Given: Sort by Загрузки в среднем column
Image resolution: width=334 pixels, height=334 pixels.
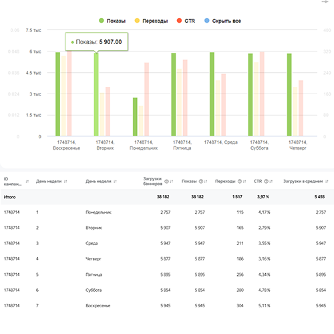Looking at the screenshot, I should pos(327,182).
